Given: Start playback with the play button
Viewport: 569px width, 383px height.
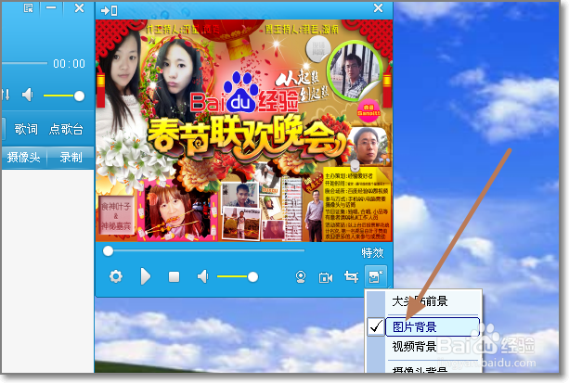Looking at the screenshot, I should [145, 276].
